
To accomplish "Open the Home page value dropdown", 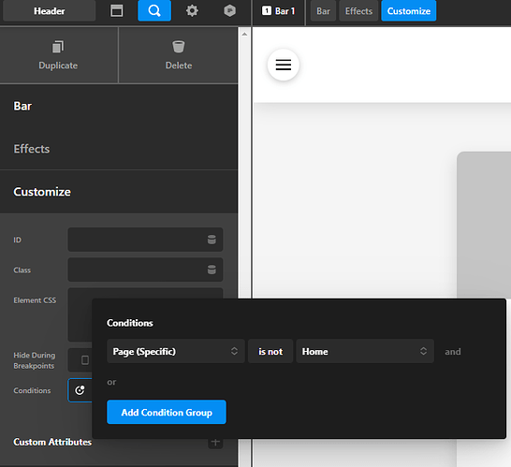I will pos(365,351).
